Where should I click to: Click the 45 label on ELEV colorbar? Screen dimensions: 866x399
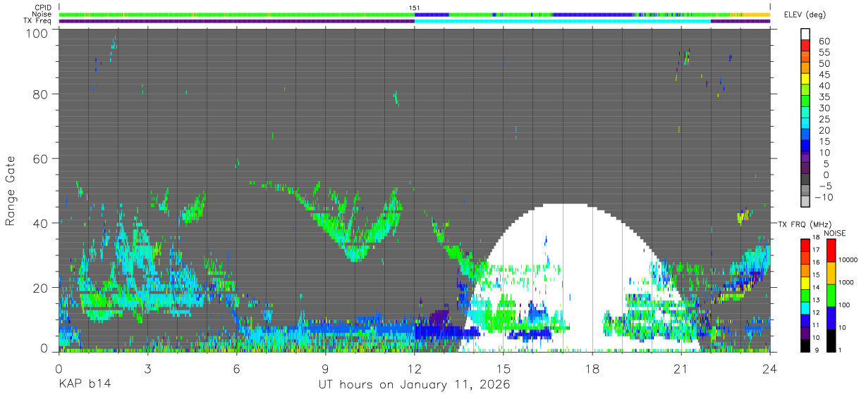coord(824,75)
